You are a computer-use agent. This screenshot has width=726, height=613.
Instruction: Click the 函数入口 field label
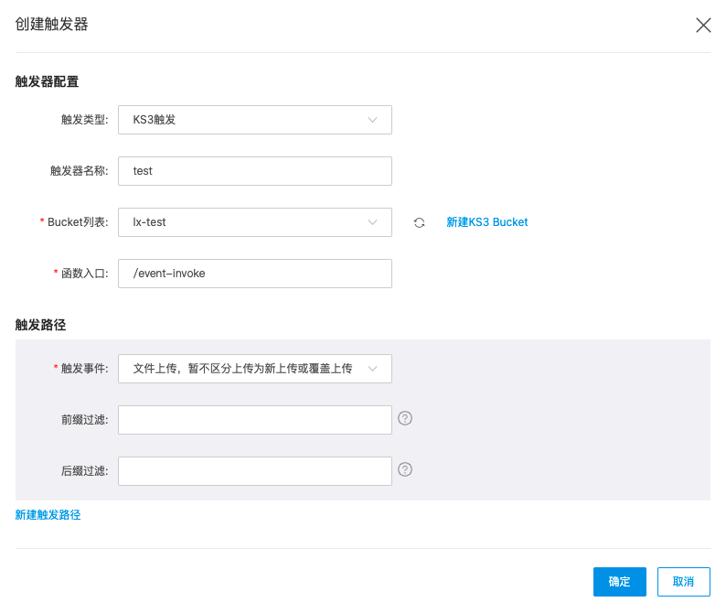pyautogui.click(x=84, y=274)
